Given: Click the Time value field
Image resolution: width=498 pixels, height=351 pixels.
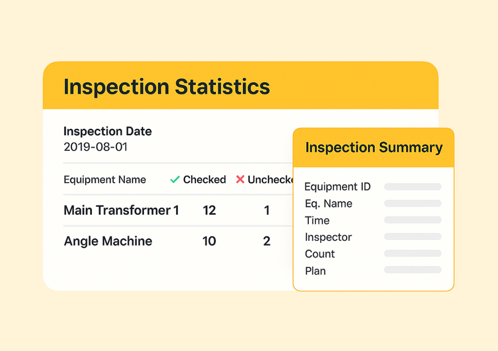Looking at the screenshot, I should pyautogui.click(x=412, y=220).
